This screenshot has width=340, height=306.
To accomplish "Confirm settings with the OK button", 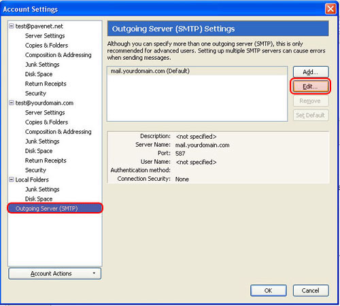I will click(269, 290).
